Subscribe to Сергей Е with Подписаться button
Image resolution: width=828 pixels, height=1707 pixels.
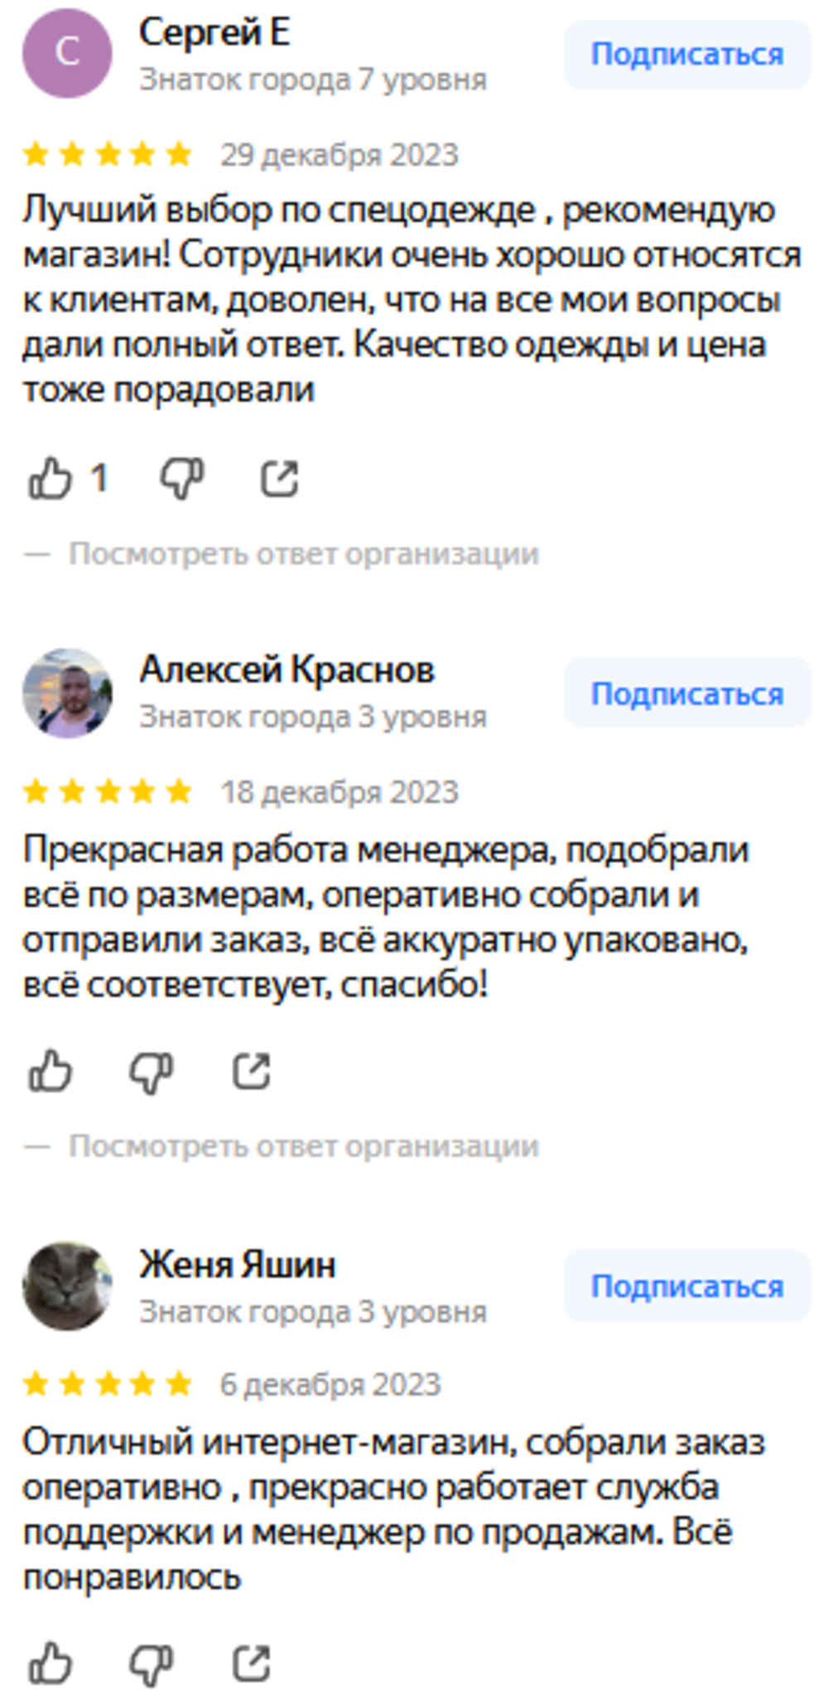[x=686, y=55]
